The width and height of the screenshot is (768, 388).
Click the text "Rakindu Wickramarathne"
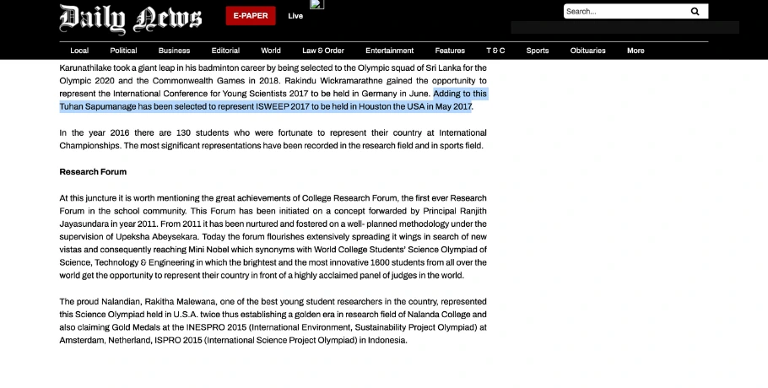(x=333, y=81)
